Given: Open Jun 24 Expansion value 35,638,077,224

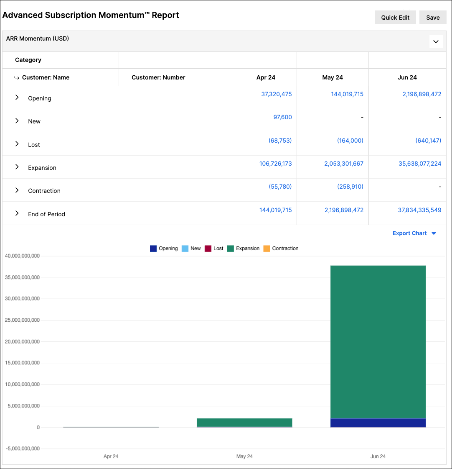Looking at the screenshot, I should tap(420, 164).
